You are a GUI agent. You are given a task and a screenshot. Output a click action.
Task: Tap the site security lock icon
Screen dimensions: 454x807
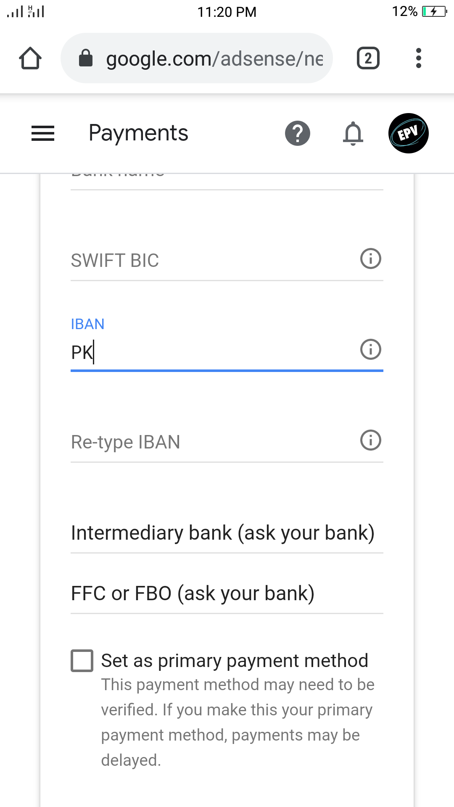pos(86,58)
